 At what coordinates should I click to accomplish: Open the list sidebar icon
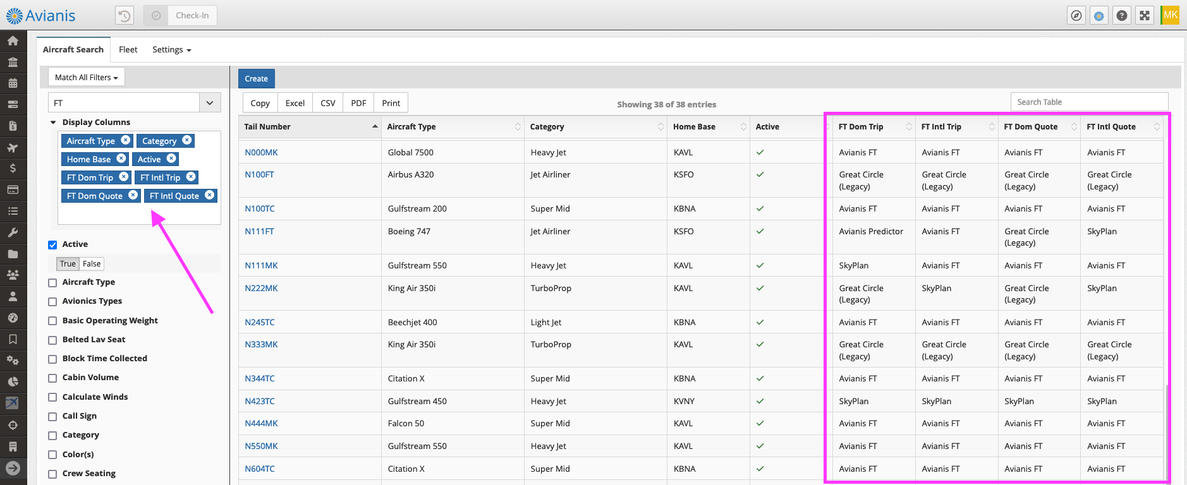13,211
